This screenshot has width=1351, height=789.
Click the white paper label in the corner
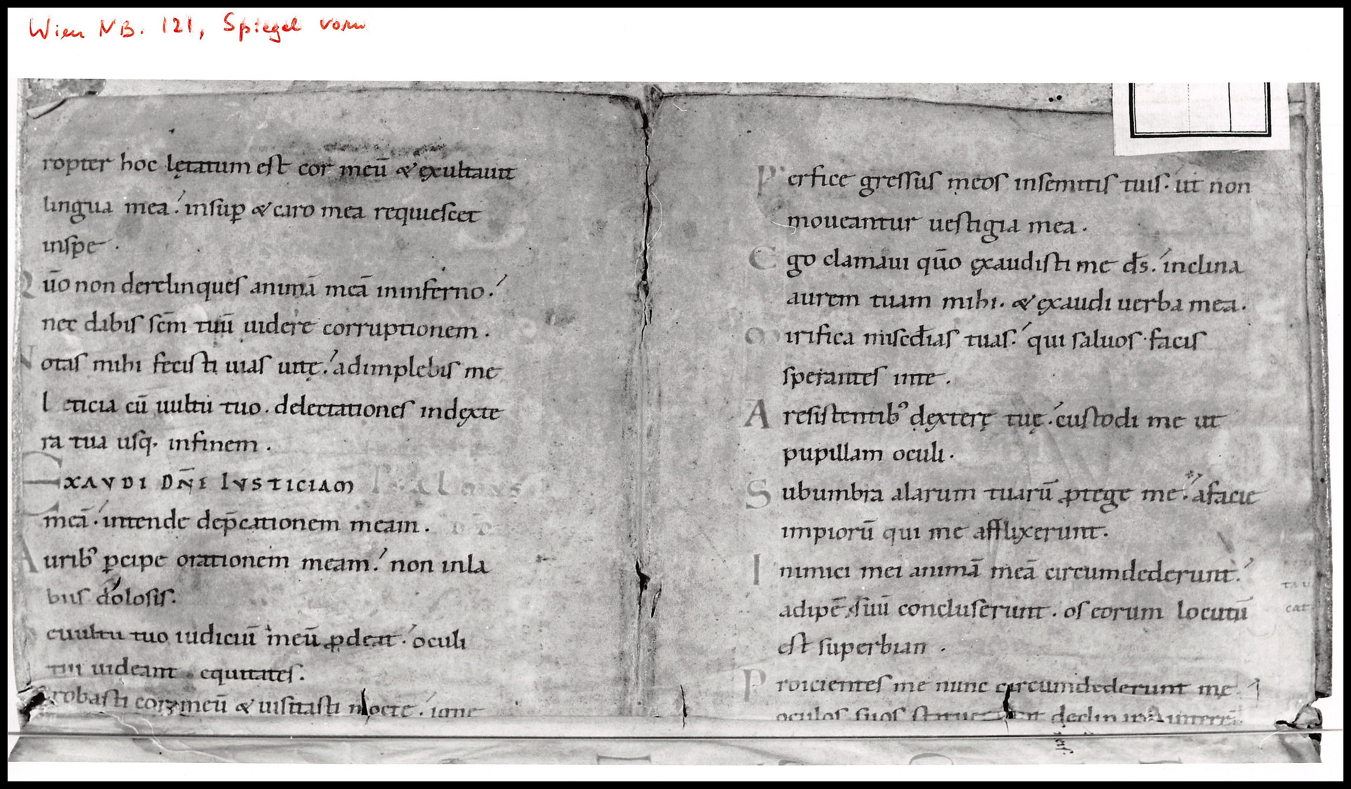(1202, 118)
